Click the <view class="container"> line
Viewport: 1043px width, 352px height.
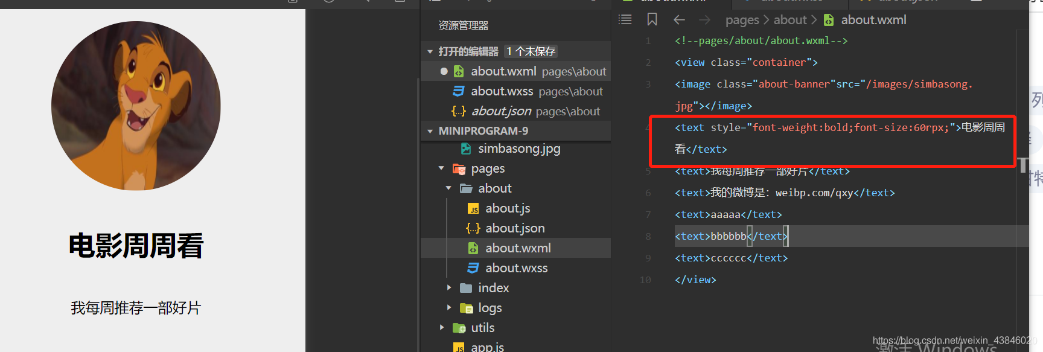point(747,62)
